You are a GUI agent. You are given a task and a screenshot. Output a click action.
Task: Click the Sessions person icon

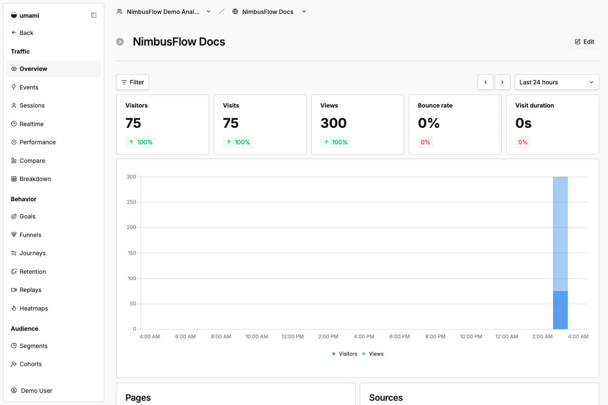pyautogui.click(x=14, y=105)
